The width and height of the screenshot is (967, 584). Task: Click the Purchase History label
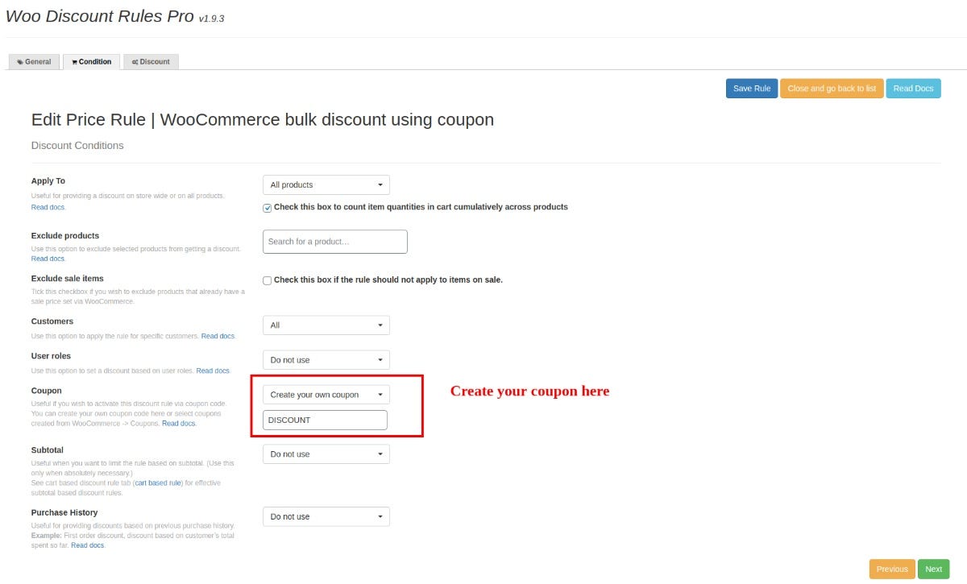[64, 512]
